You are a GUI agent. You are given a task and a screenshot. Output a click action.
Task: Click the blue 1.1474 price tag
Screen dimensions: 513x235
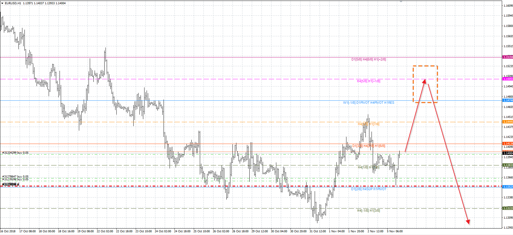click(508, 100)
